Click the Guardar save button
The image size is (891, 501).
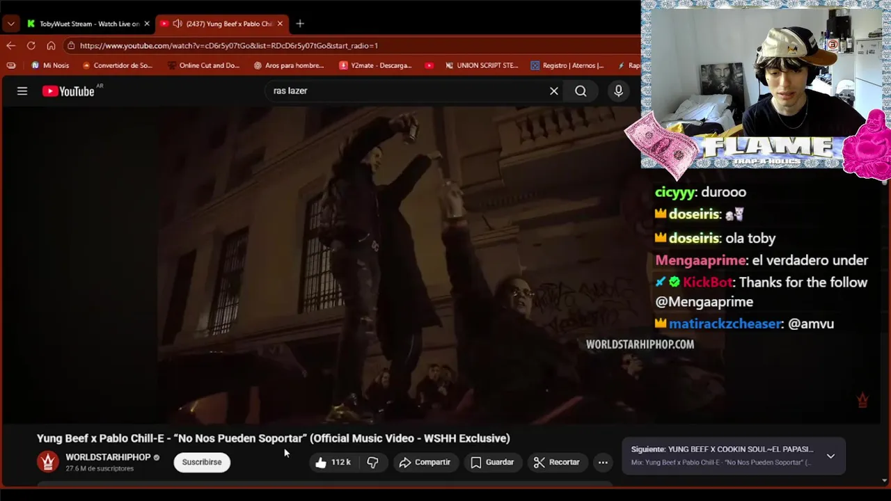click(x=492, y=462)
